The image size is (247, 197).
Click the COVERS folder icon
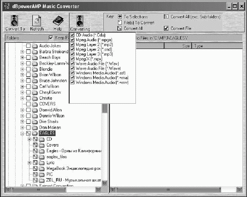[35, 104]
